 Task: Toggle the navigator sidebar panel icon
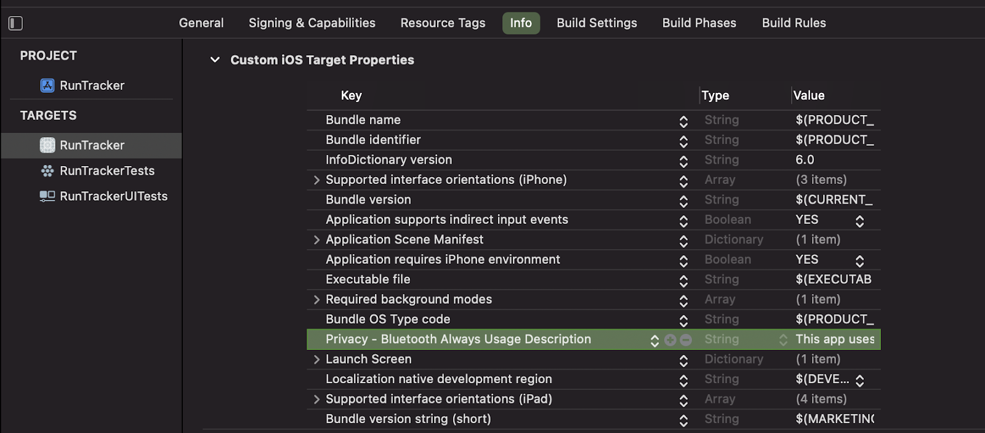15,23
